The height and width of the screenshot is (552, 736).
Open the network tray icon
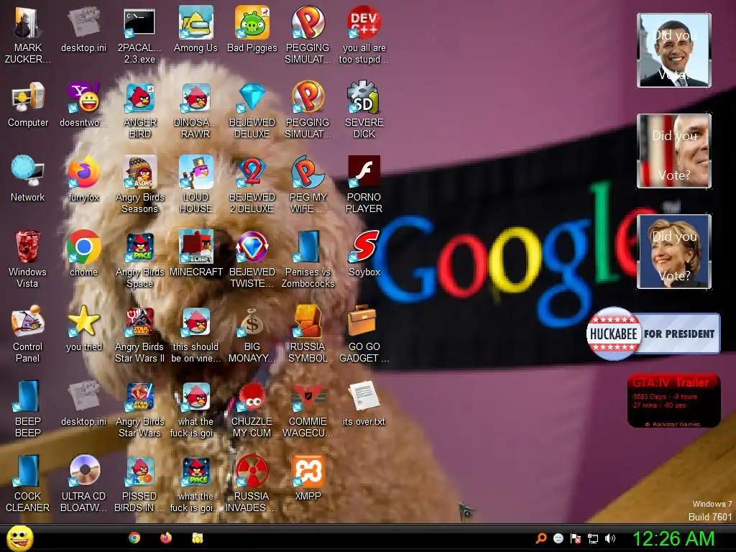pyautogui.click(x=593, y=538)
